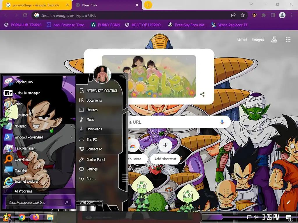Expand Internet Explorer submenu arrow
This screenshot has width=298, height=223.
coord(71,181)
